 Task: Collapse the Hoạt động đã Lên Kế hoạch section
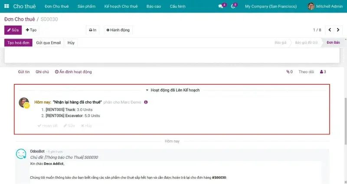click(x=173, y=90)
